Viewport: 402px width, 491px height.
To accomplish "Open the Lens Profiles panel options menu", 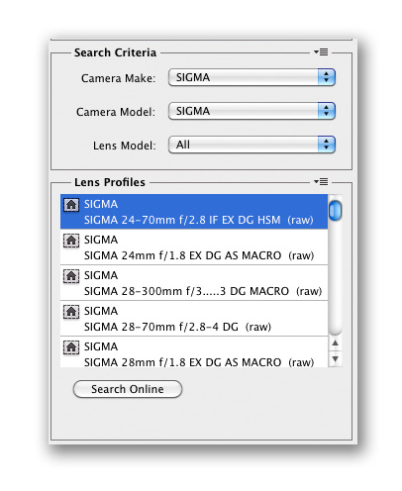I will pos(321,182).
